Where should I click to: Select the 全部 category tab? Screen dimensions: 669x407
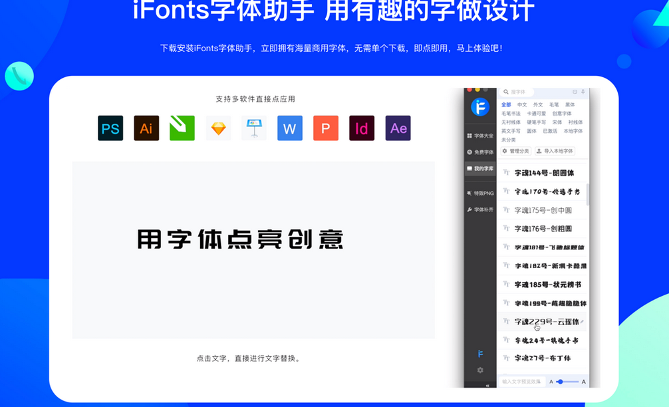click(x=506, y=104)
